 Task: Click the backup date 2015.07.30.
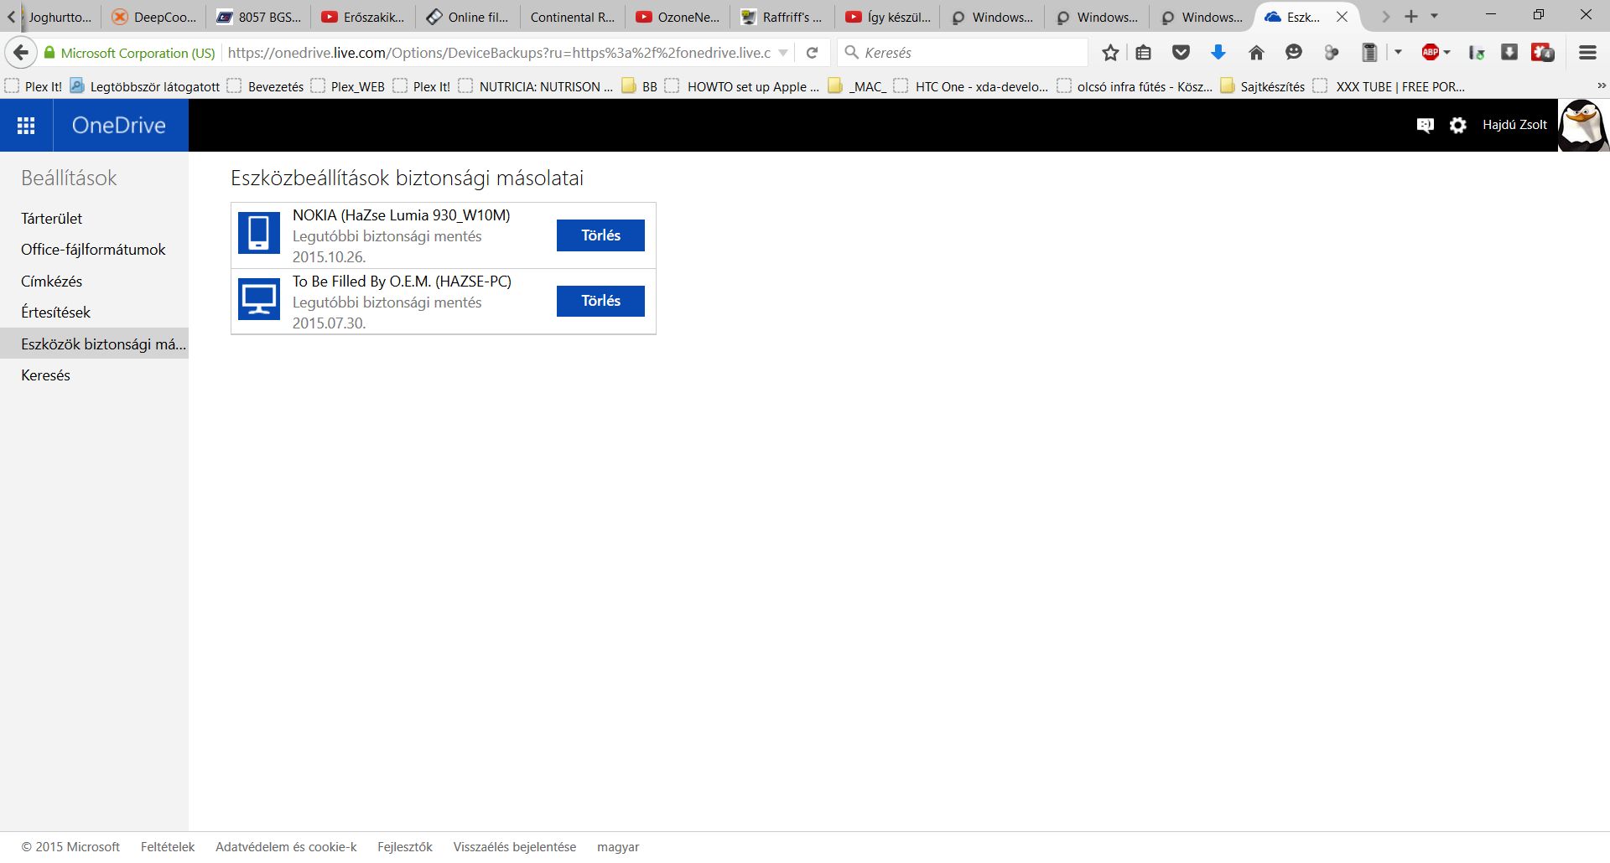pos(329,323)
